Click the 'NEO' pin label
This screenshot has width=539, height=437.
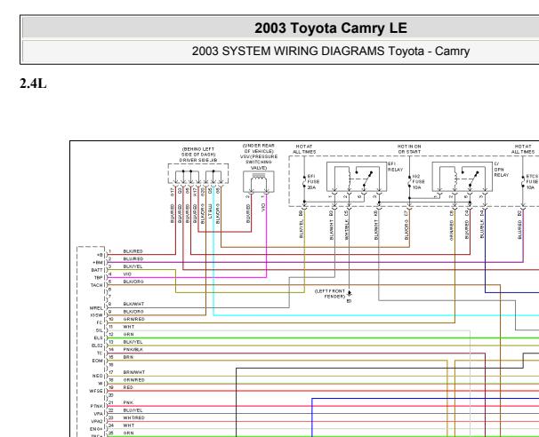(98, 376)
